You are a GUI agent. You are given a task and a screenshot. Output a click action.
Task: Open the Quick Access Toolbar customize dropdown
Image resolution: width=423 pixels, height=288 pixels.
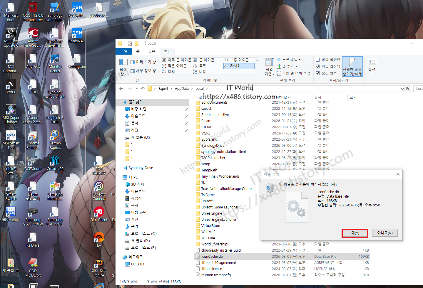[x=142, y=43]
